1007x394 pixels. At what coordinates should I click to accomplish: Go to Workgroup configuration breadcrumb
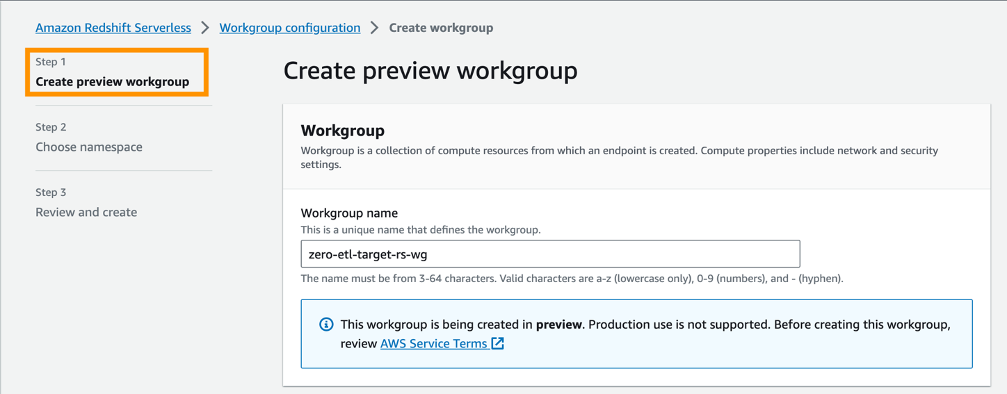[x=290, y=28]
